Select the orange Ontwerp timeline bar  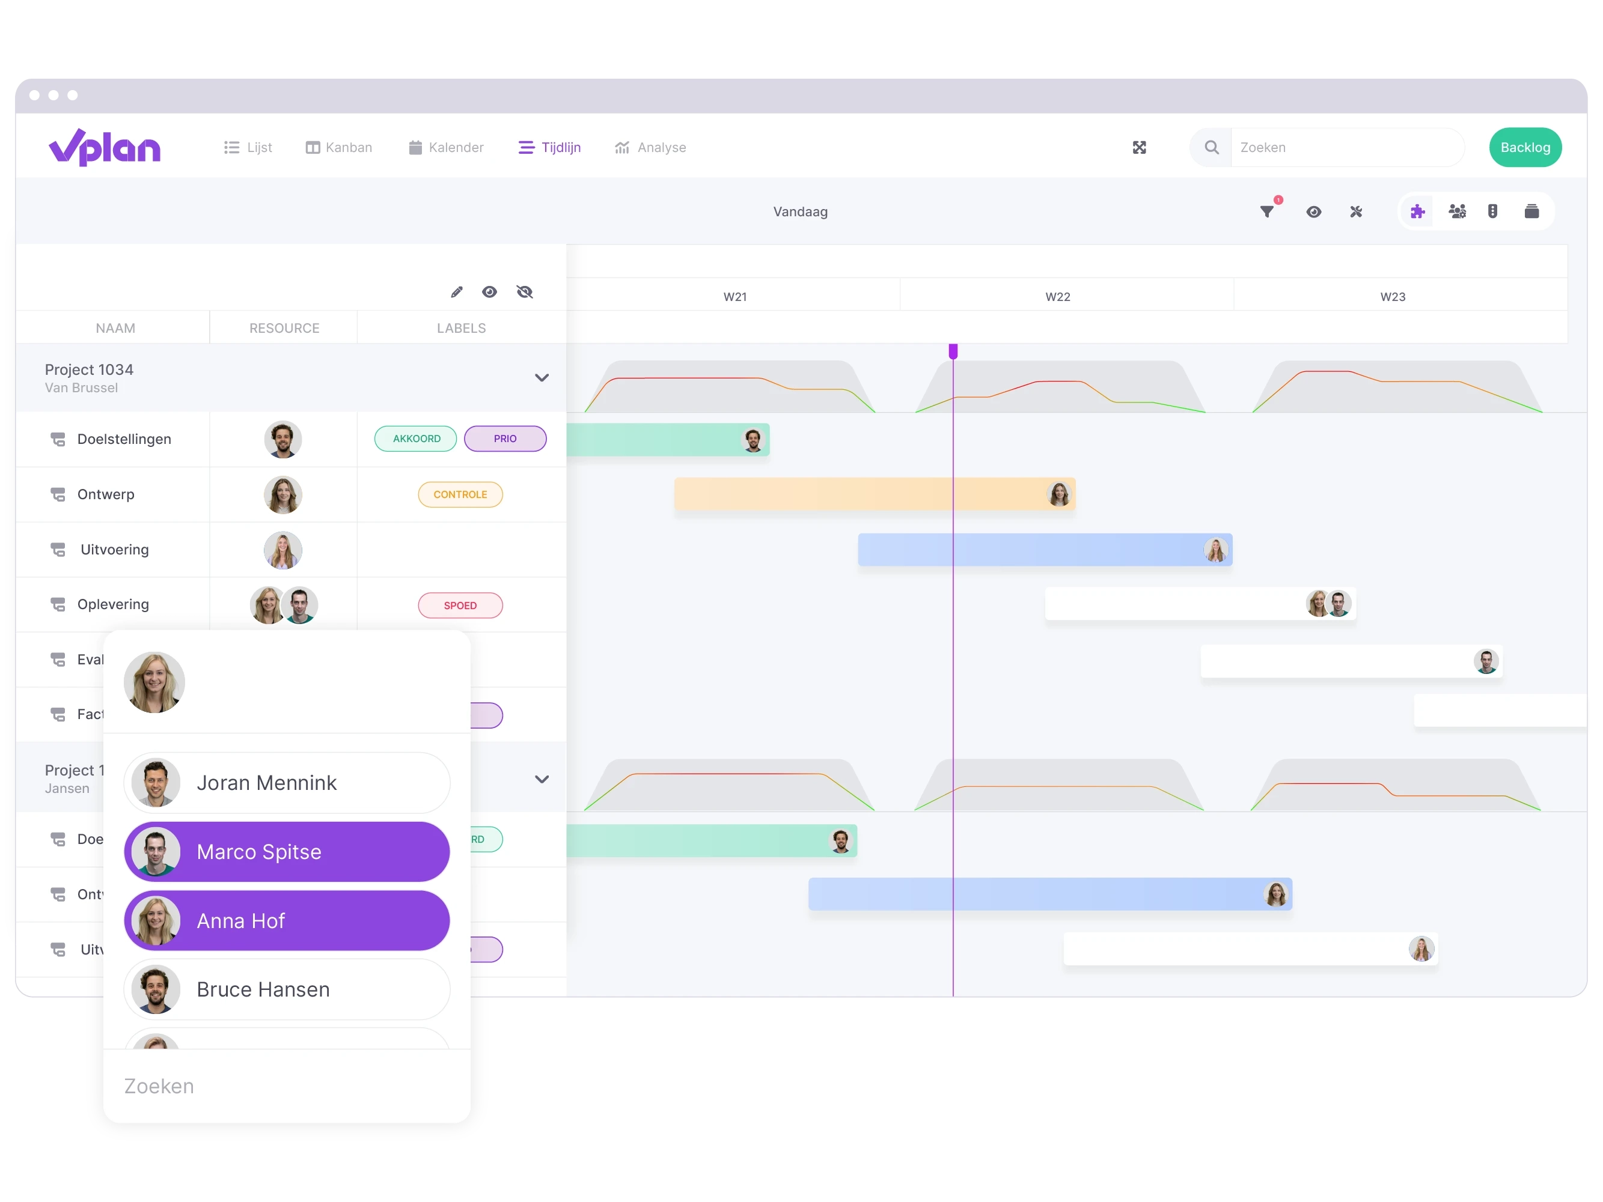coord(874,494)
